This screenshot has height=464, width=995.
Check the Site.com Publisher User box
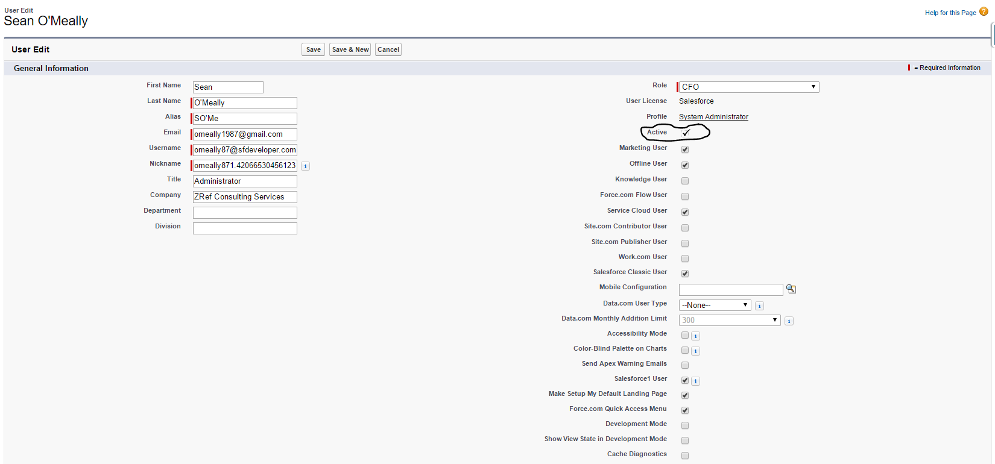coord(685,243)
